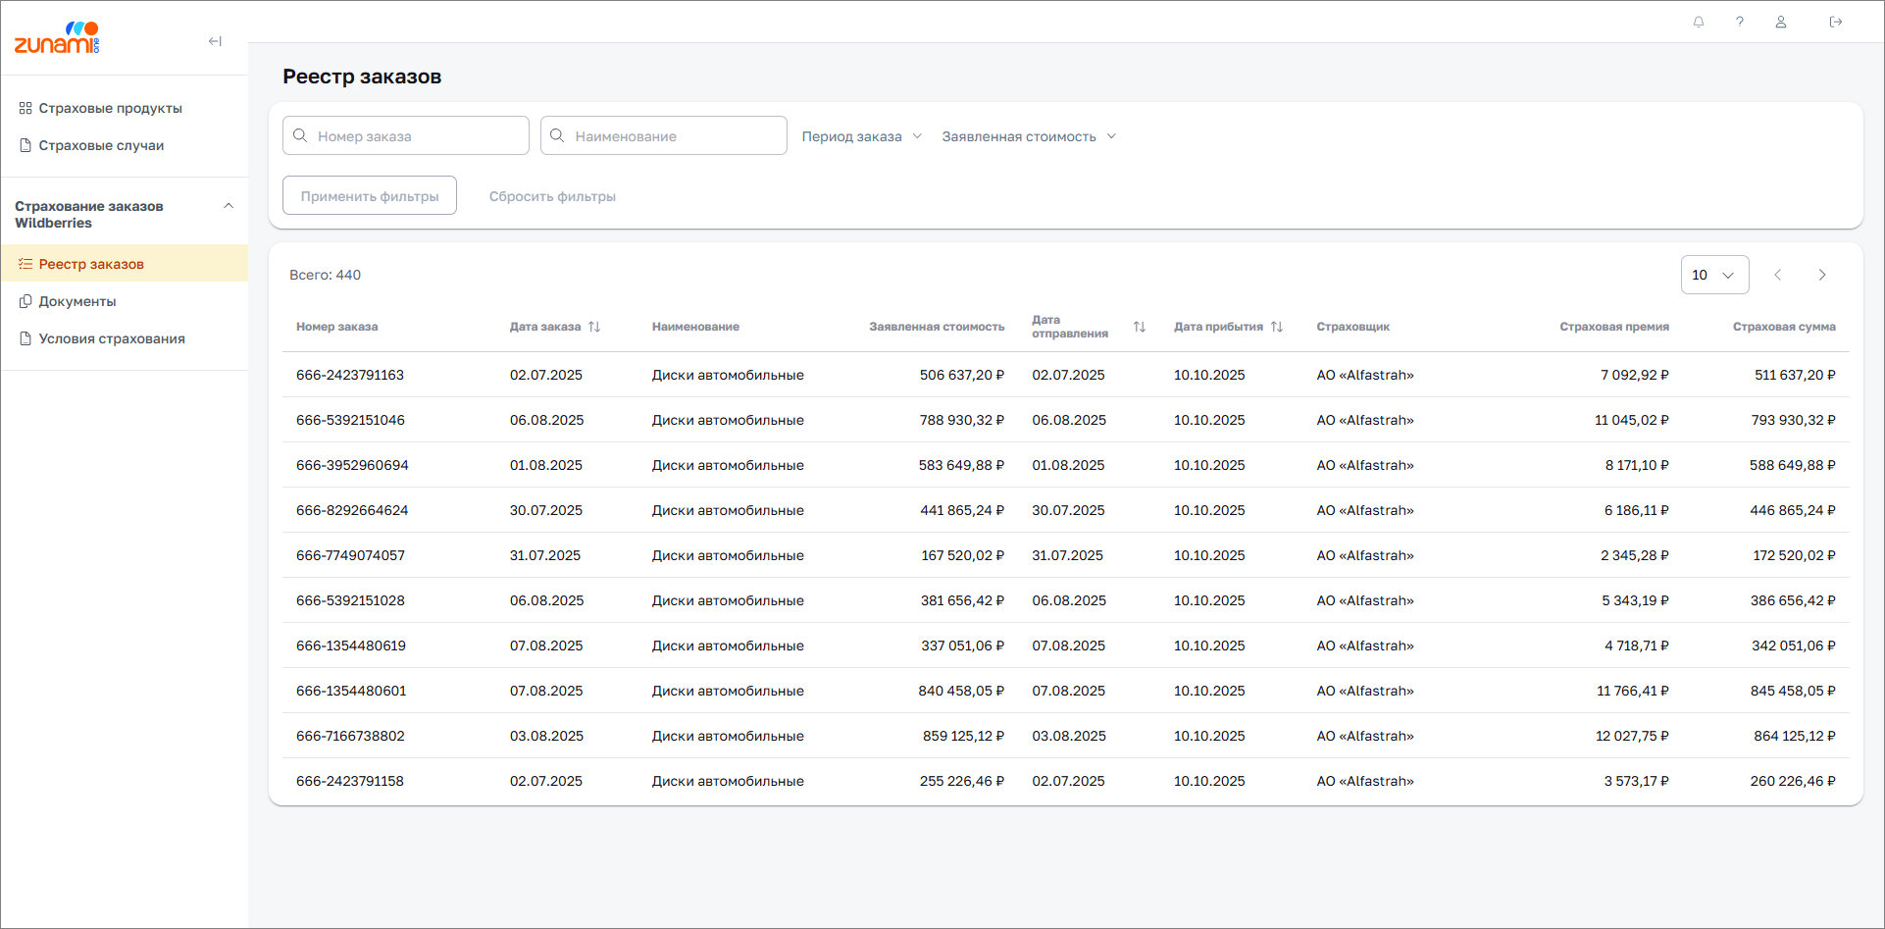Collapse the sidebar with arrow icon
This screenshot has width=1885, height=929.
(x=215, y=41)
